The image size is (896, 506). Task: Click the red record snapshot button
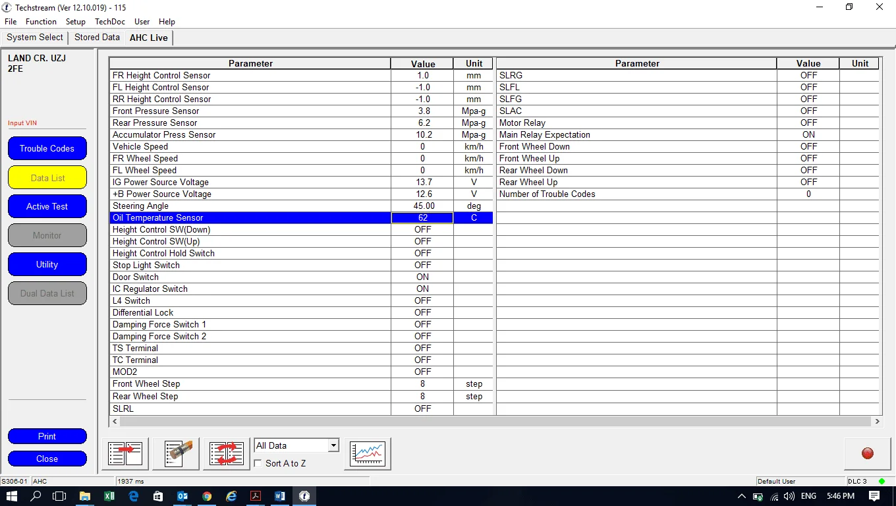tap(867, 453)
